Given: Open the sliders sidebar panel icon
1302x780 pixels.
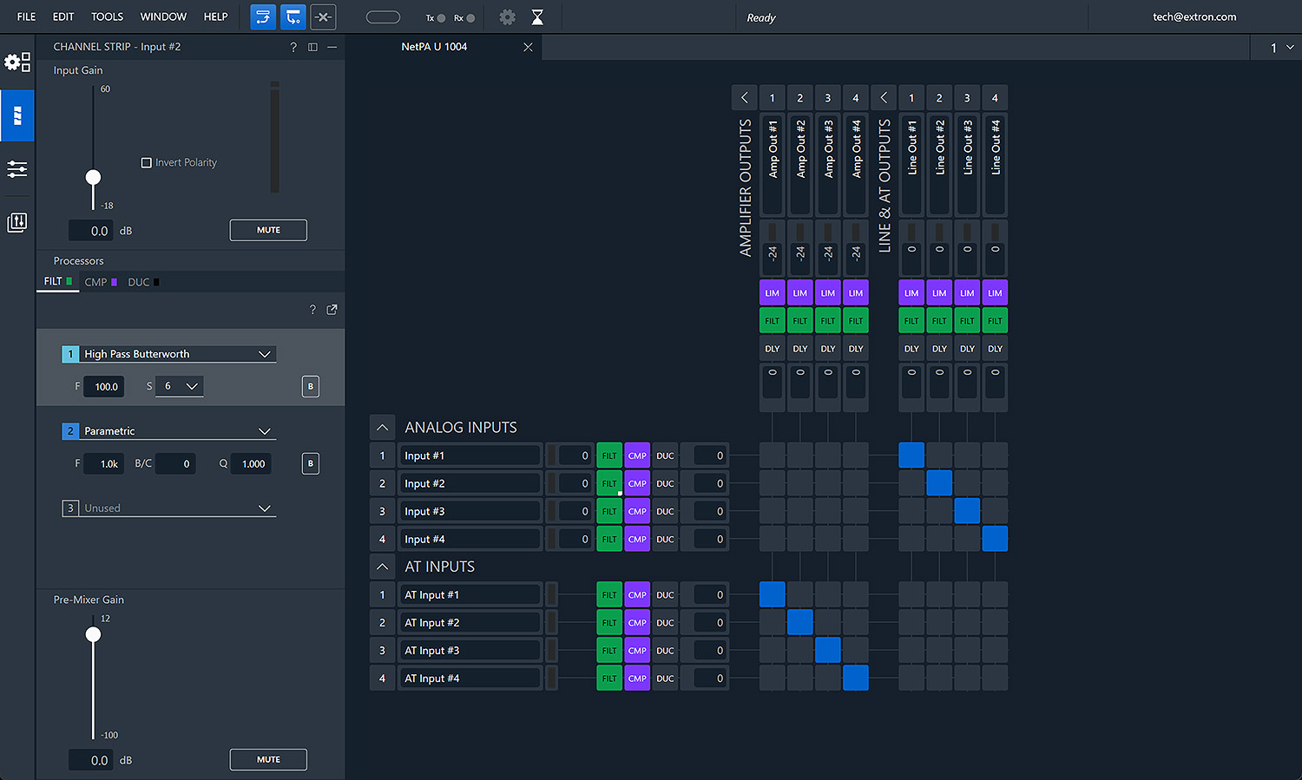Looking at the screenshot, I should click(x=17, y=169).
